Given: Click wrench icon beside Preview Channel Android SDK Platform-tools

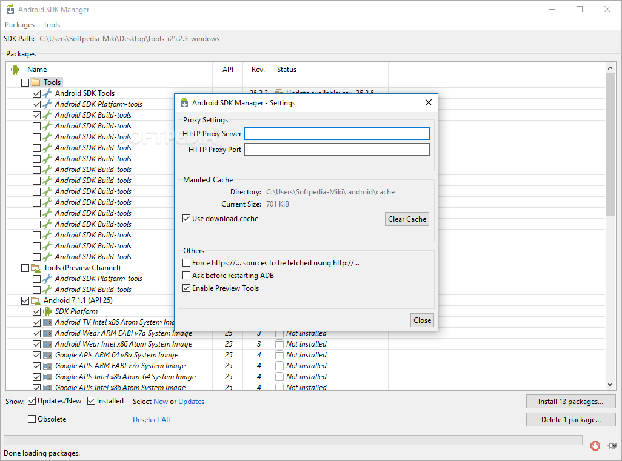Looking at the screenshot, I should click(47, 279).
